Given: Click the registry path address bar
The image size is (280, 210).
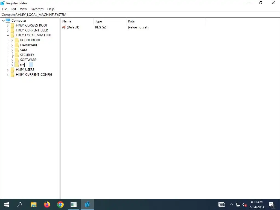Looking at the screenshot, I should click(140, 15).
